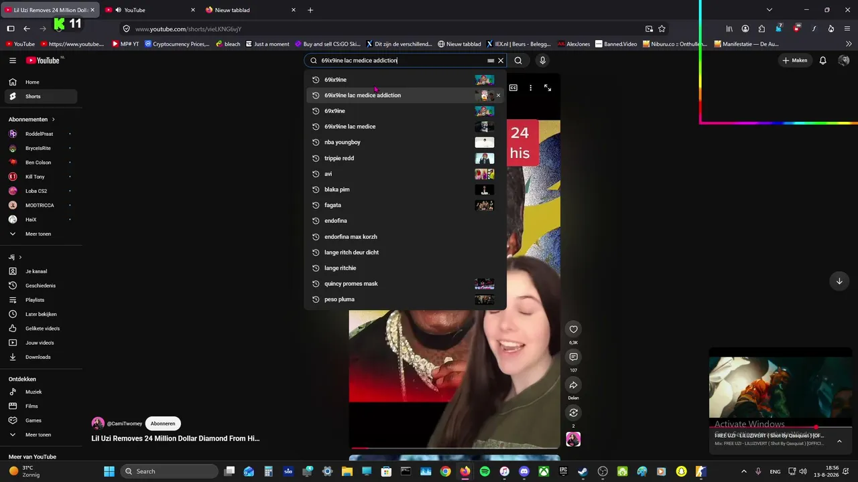Expand the Jij section chevron
This screenshot has height=482, width=858.
click(20, 257)
